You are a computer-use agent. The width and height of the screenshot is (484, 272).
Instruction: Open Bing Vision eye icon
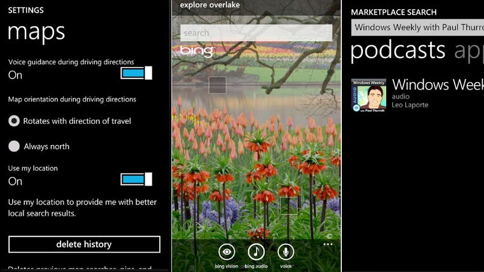point(226,252)
